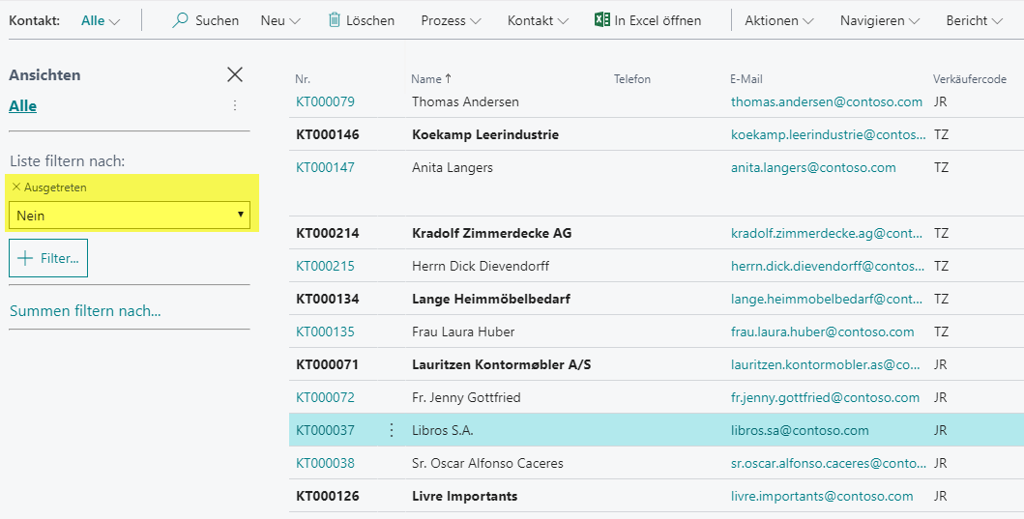1024x519 pixels.
Task: Expand the Kontakt menu
Action: (x=538, y=21)
